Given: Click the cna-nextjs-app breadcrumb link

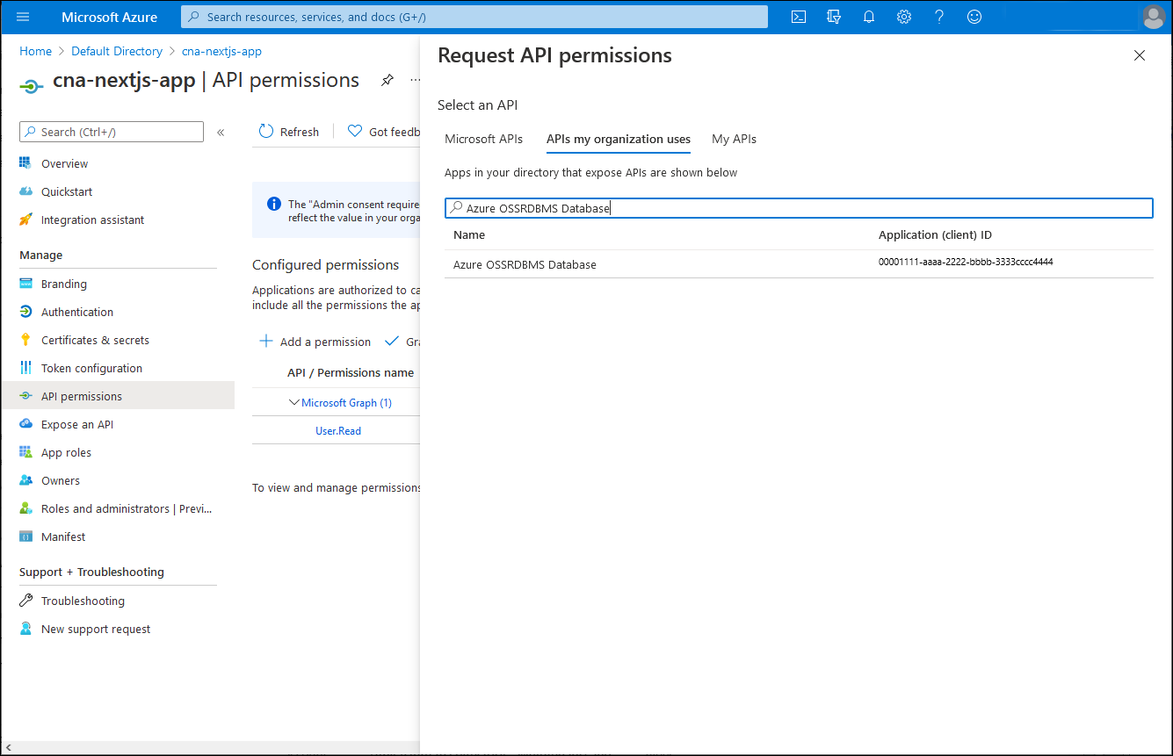Looking at the screenshot, I should coord(221,51).
